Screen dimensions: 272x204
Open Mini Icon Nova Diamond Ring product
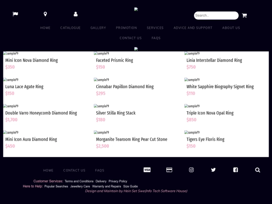[x=32, y=60]
